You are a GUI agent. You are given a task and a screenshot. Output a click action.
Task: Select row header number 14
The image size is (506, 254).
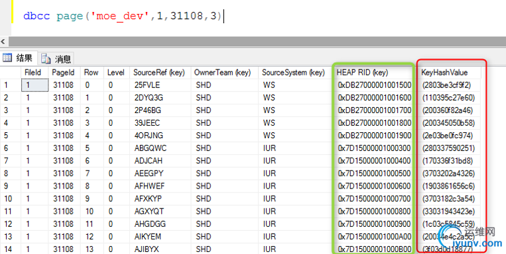11,249
